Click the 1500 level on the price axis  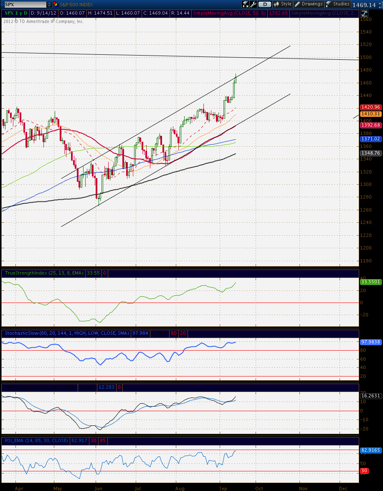pyautogui.click(x=366, y=57)
